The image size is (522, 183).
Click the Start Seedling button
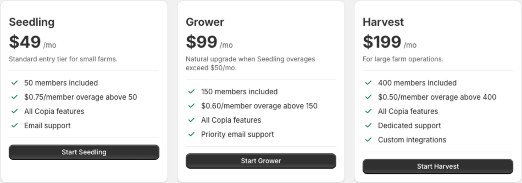(x=84, y=152)
